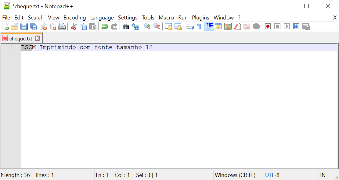Click line number 1 in the margin
Image resolution: width=339 pixels, height=180 pixels.
[x=12, y=47]
